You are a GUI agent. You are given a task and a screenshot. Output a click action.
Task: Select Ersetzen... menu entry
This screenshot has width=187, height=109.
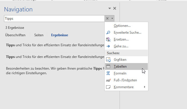pyautogui.click(x=126, y=39)
